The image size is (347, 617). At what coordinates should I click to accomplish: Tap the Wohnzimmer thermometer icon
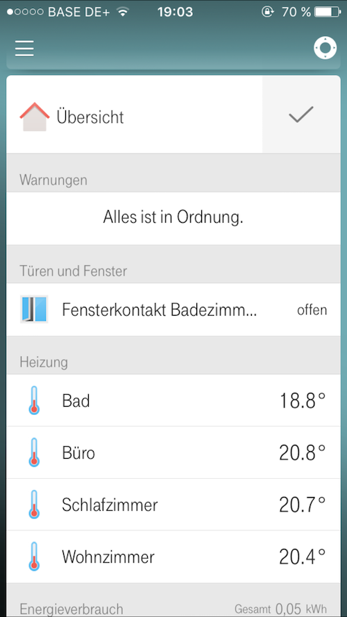pos(34,557)
